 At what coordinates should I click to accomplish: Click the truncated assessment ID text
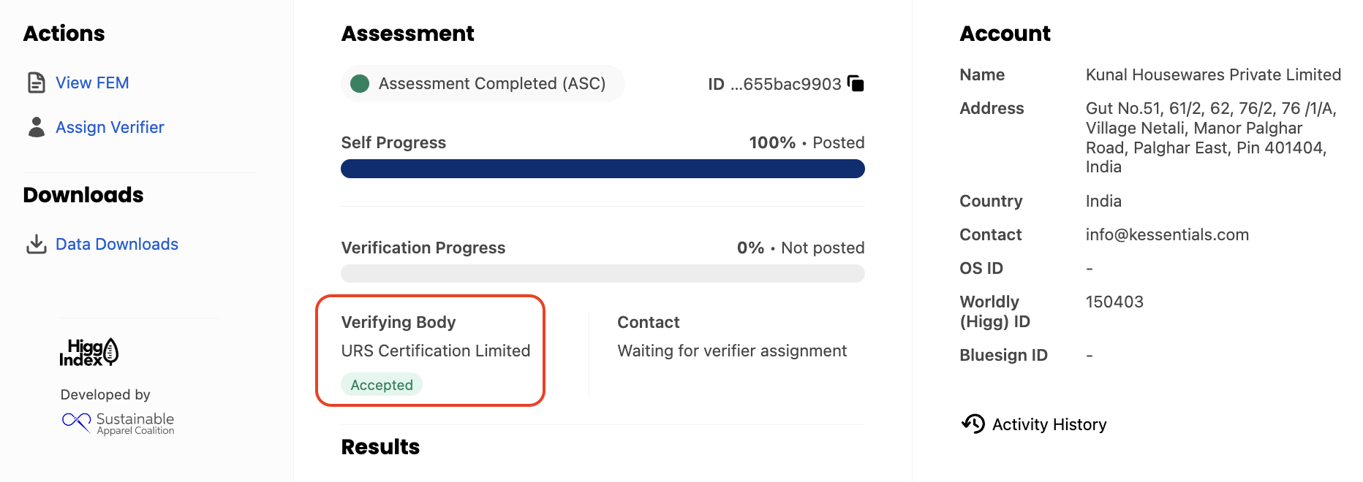(x=785, y=84)
